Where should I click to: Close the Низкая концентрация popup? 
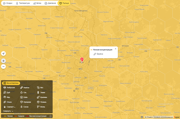[x=115, y=49]
